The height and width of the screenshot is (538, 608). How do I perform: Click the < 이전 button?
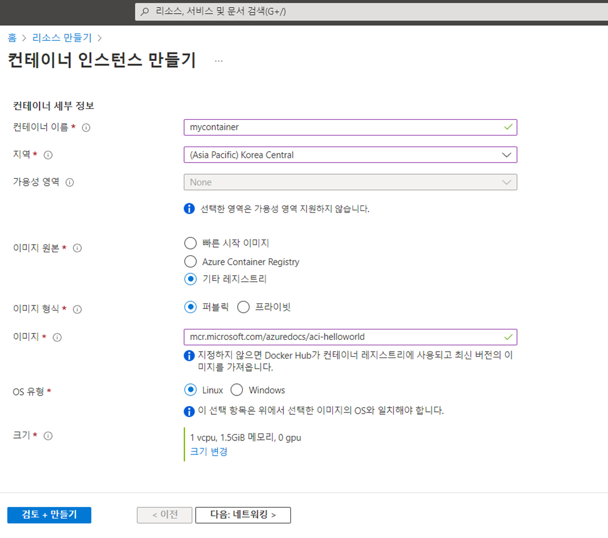(x=164, y=515)
